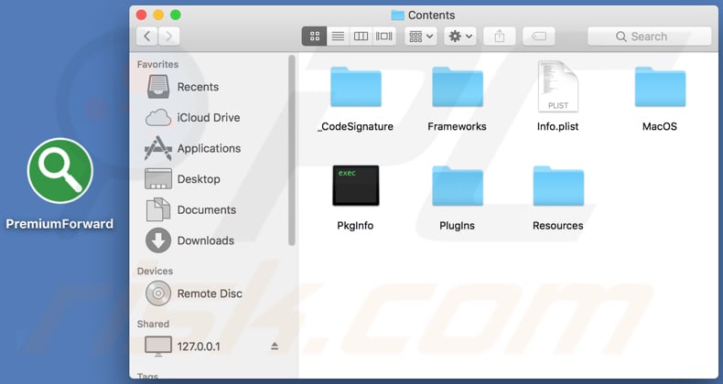Switch to icon view
This screenshot has width=723, height=384.
pos(315,36)
